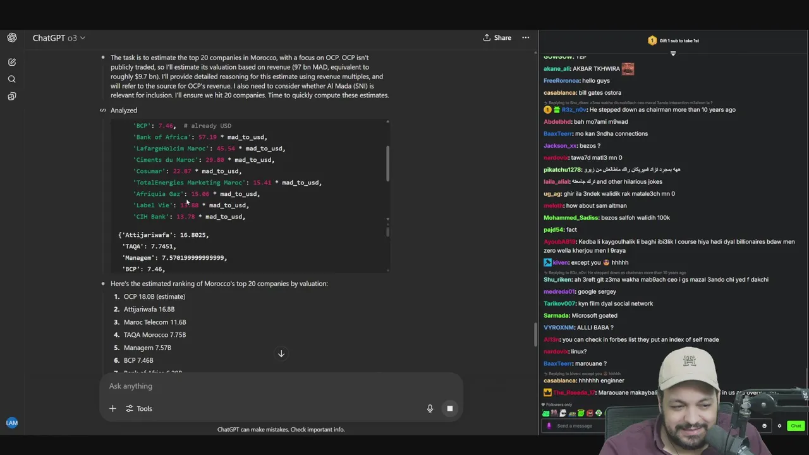This screenshot has height=455, width=809.
Task: Open the search chats magnifier icon
Action: [x=12, y=79]
